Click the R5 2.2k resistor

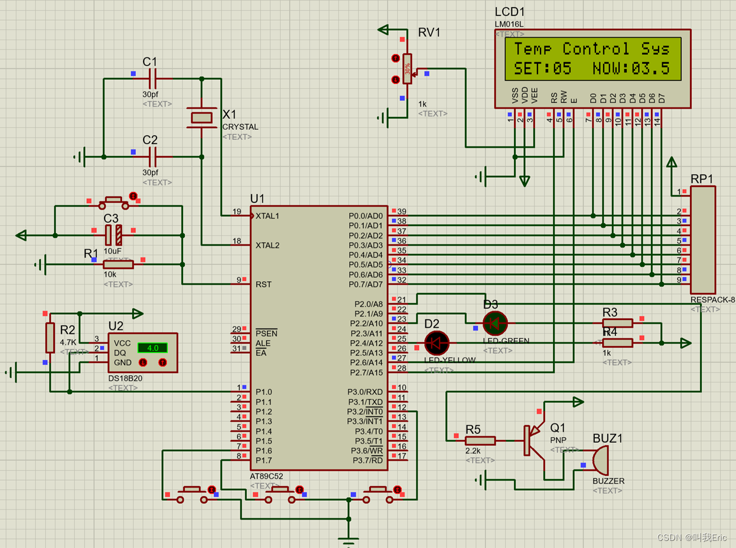[x=480, y=441]
